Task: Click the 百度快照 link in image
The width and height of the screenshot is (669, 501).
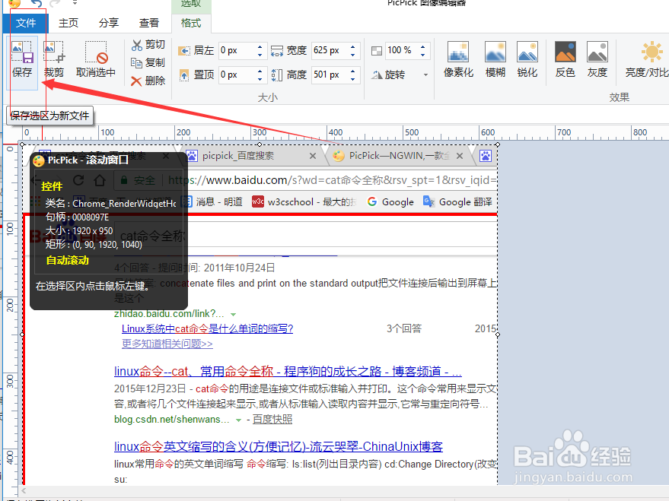Action: point(272,419)
